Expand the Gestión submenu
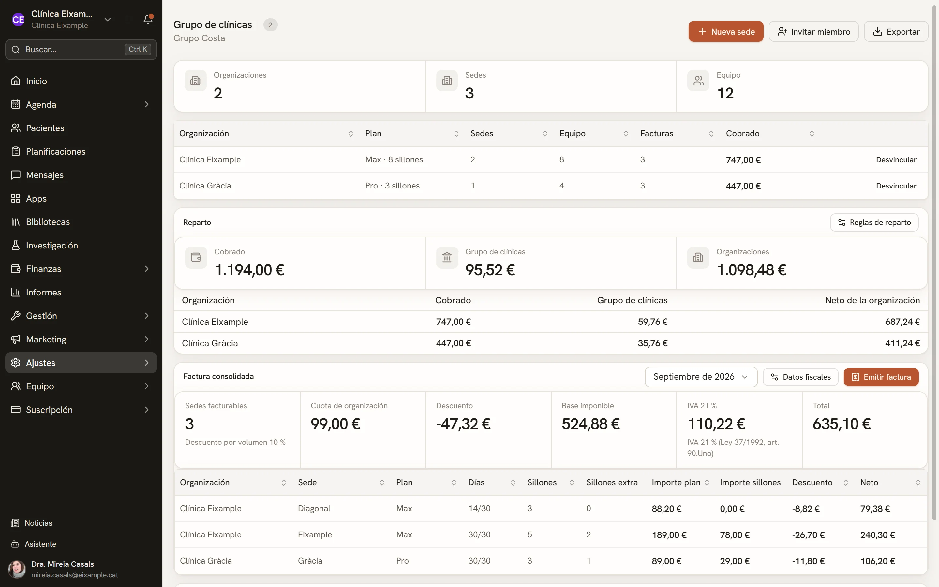Viewport: 939px width, 587px height. tap(147, 316)
